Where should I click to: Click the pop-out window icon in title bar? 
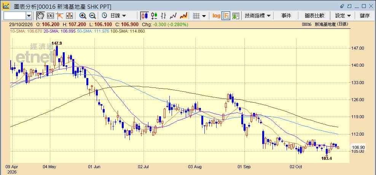pos(349,6)
